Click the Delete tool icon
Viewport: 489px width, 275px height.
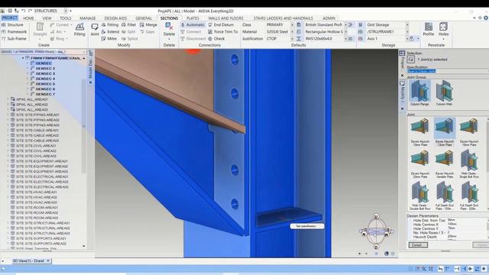tap(169, 26)
